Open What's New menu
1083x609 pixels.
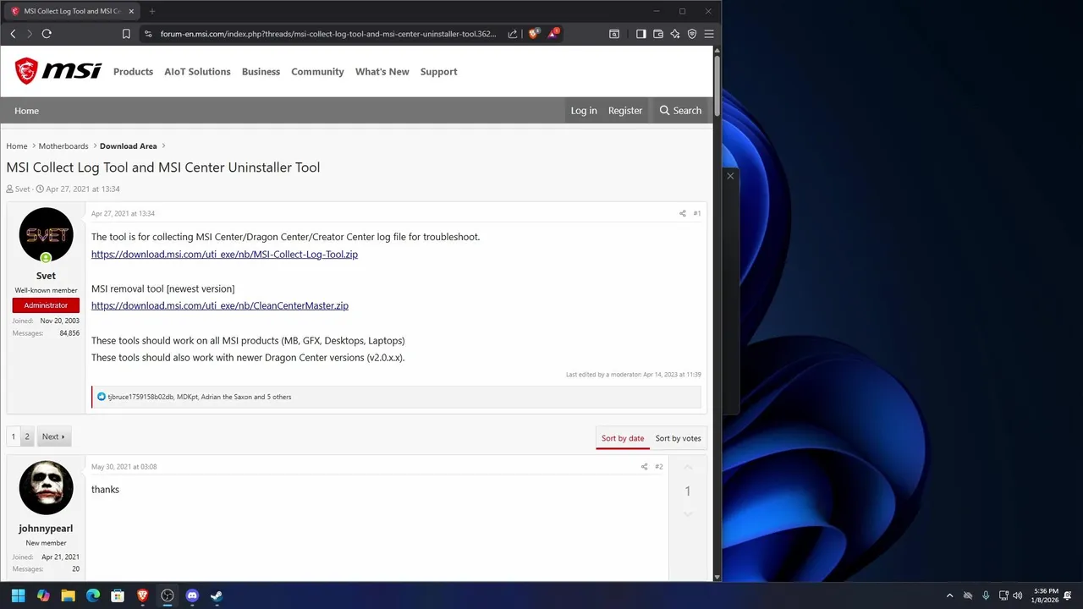point(382,72)
